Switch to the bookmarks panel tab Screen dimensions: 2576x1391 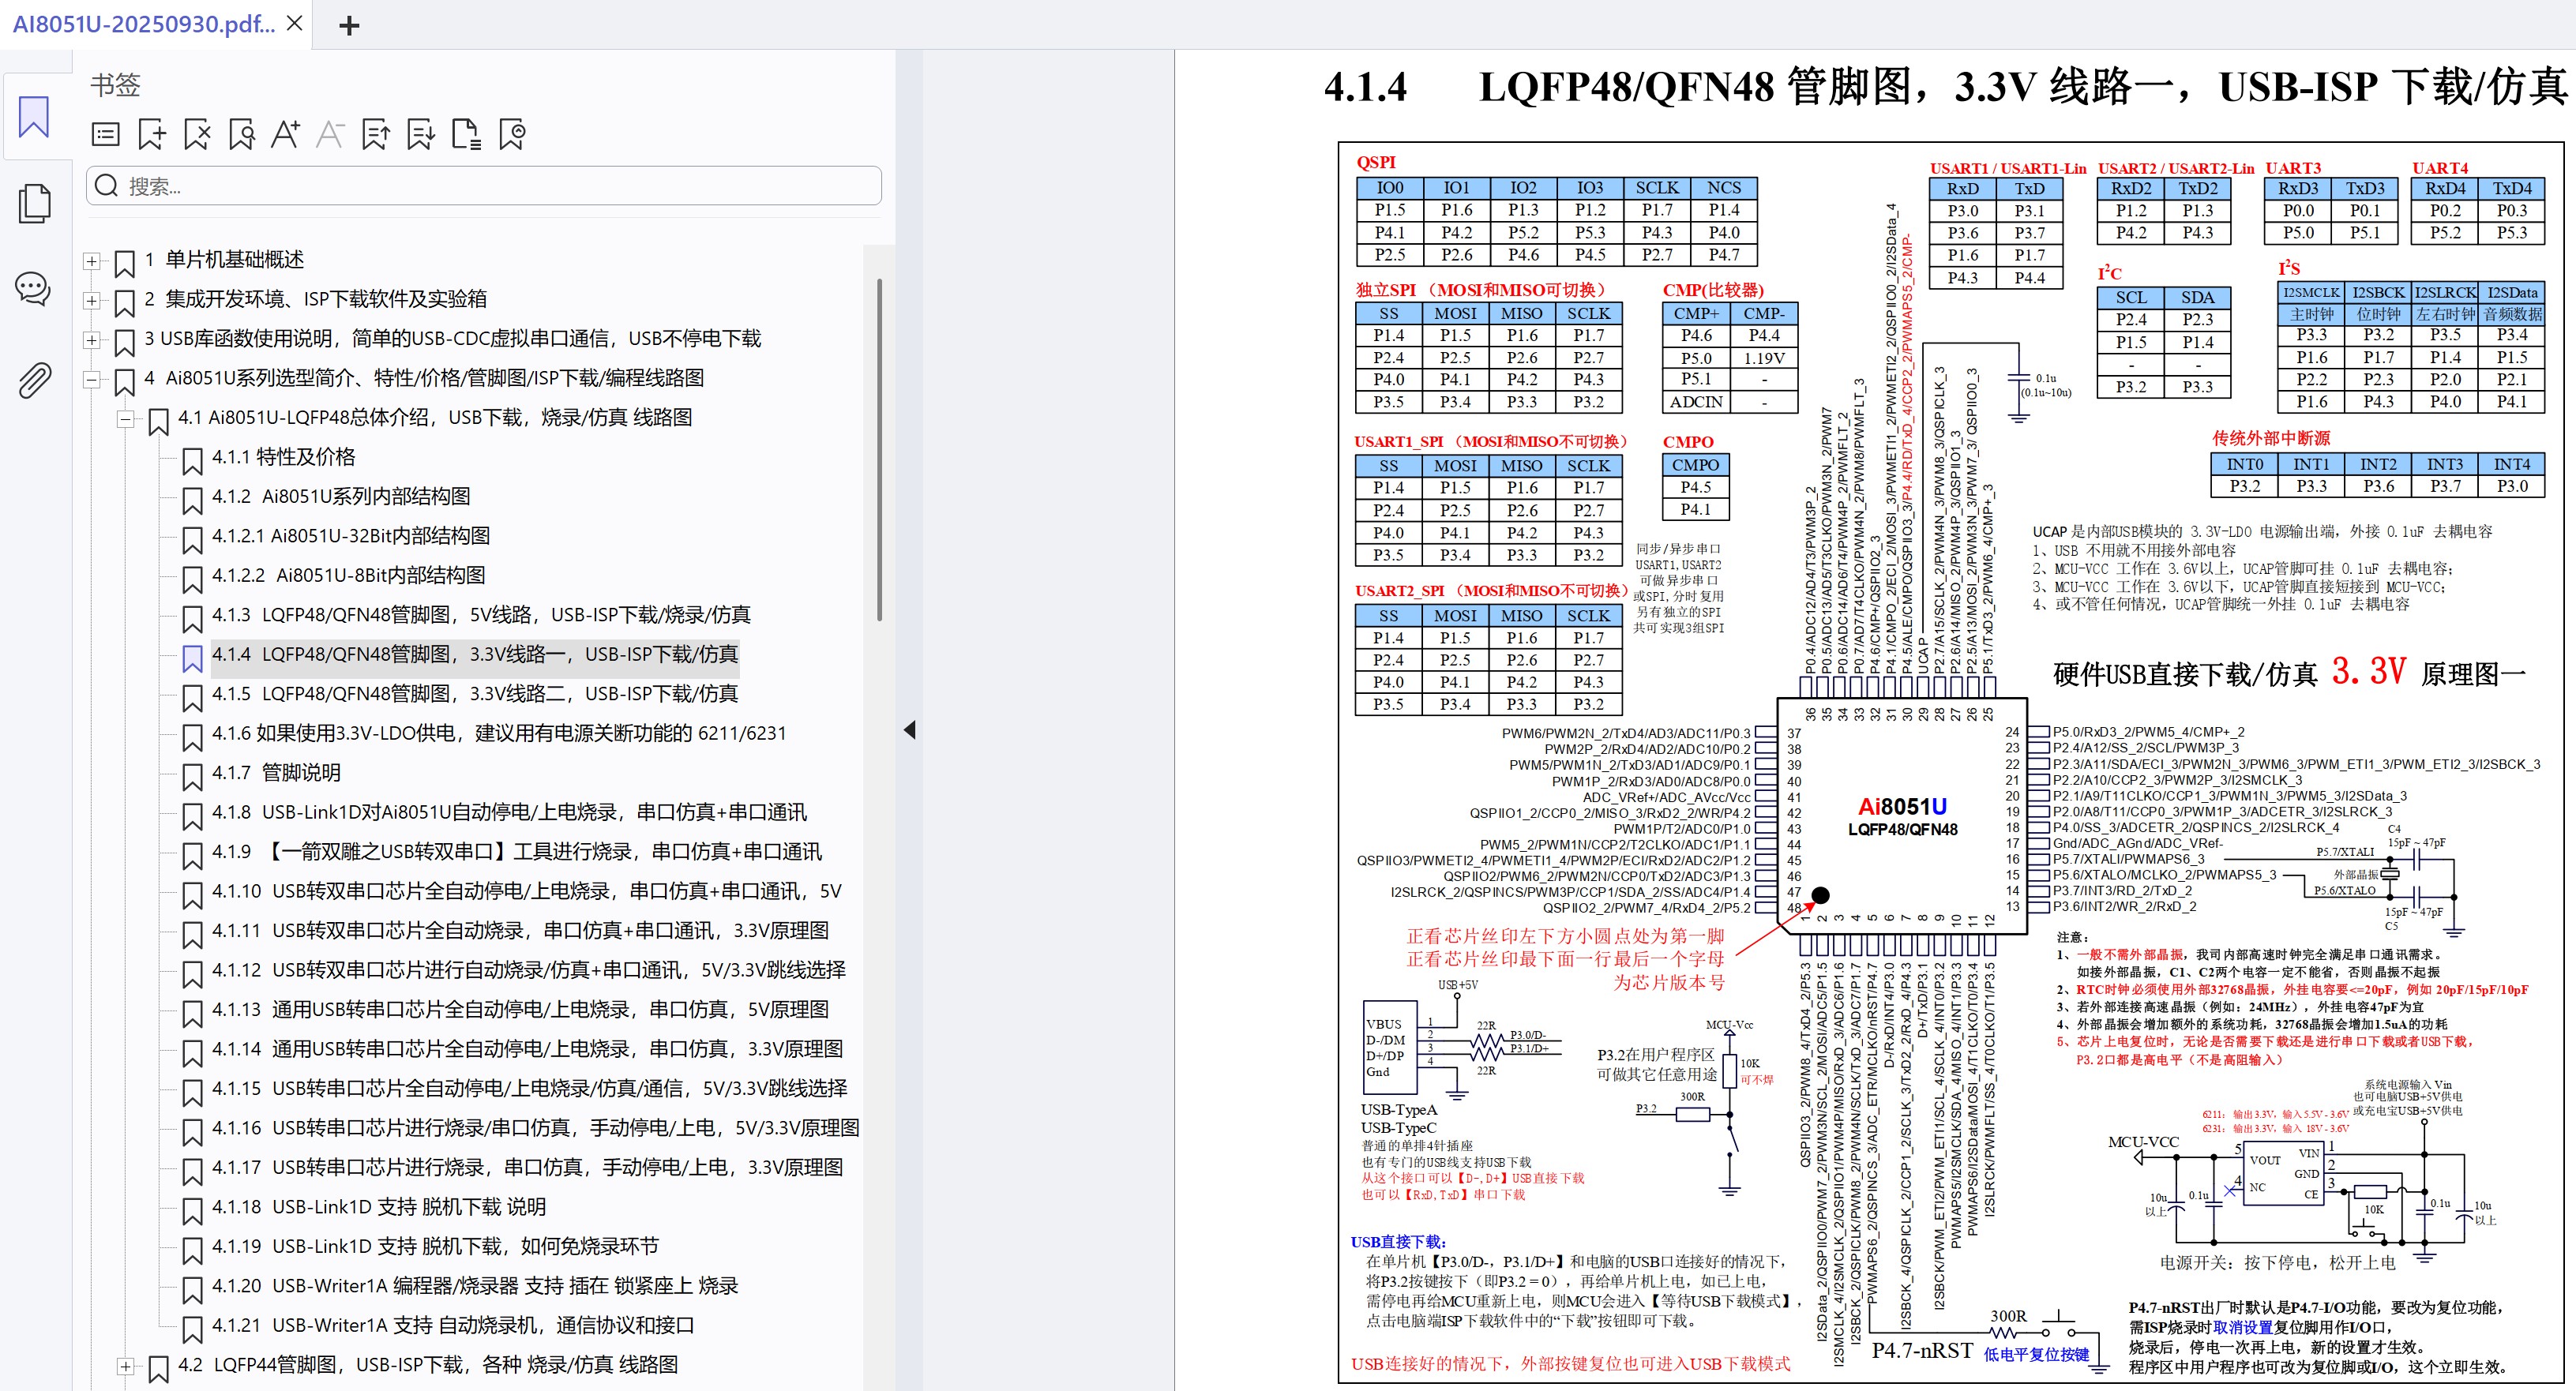click(x=33, y=117)
